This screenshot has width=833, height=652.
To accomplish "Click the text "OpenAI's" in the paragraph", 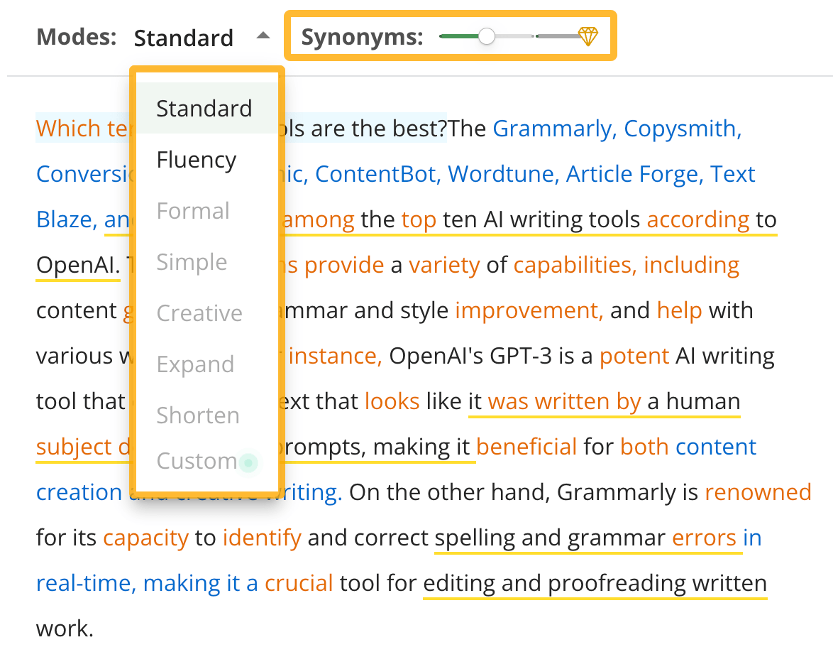I will click(x=436, y=356).
